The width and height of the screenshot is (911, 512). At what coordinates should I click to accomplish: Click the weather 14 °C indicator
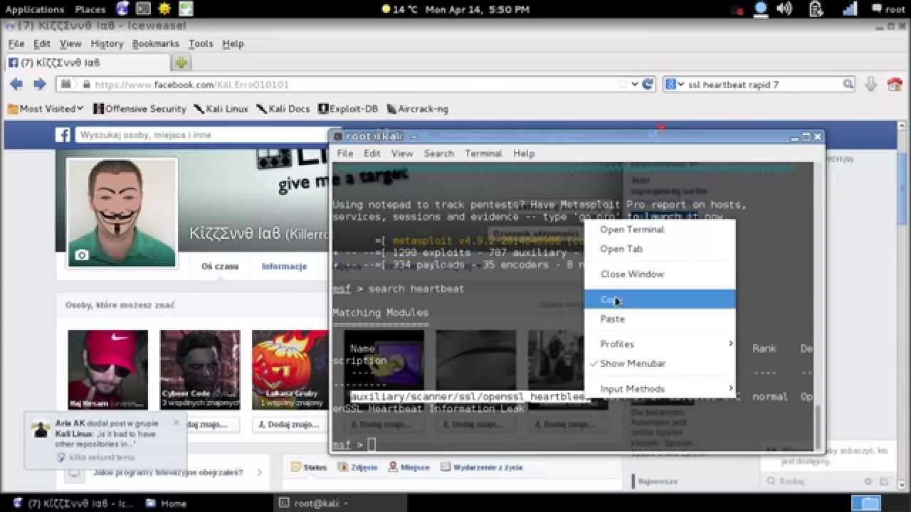tap(400, 9)
